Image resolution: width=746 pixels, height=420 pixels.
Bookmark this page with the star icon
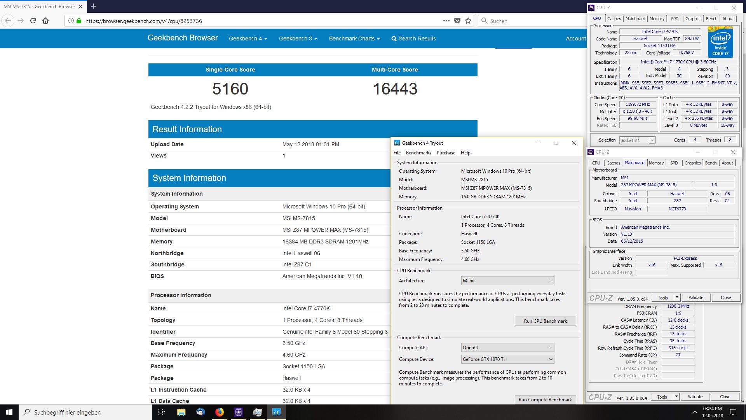(x=468, y=21)
